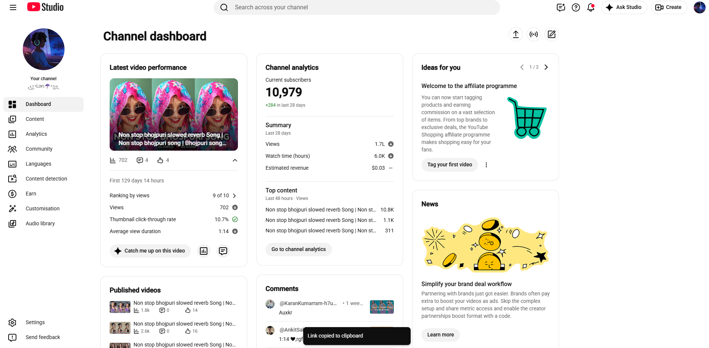Open video analytics icon beside Catch me up
This screenshot has width=709, height=348.
[x=204, y=251]
